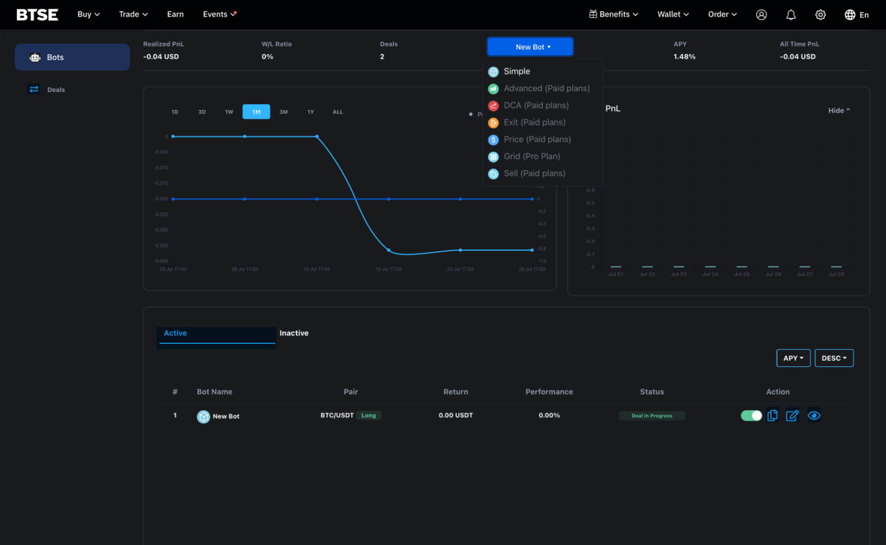Screen dimensions: 886x545
Task: Click the Bot Name column header
Action: point(215,392)
